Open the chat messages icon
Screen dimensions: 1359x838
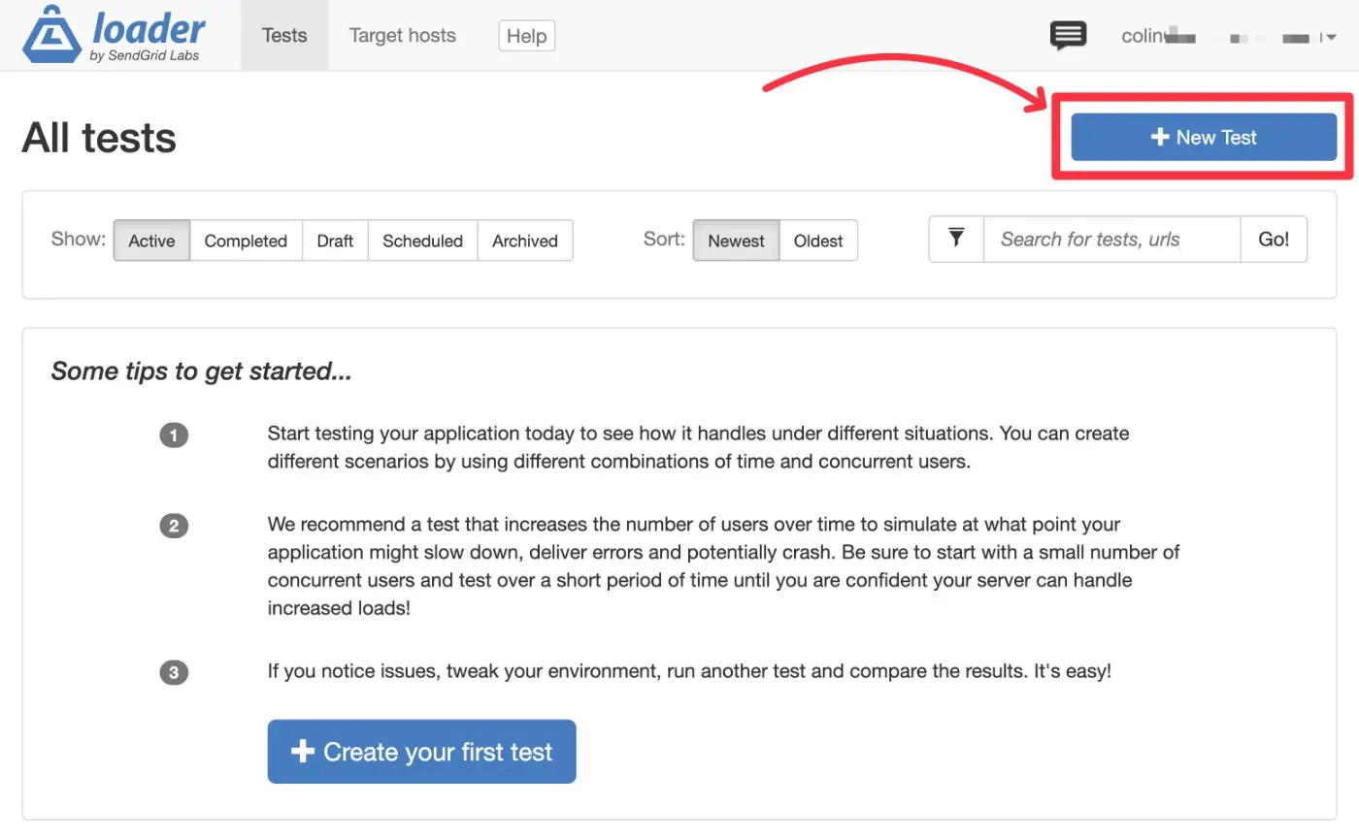pyautogui.click(x=1068, y=36)
